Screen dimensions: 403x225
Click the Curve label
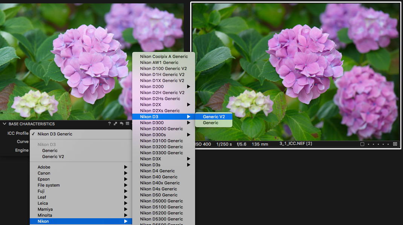pos(23,141)
